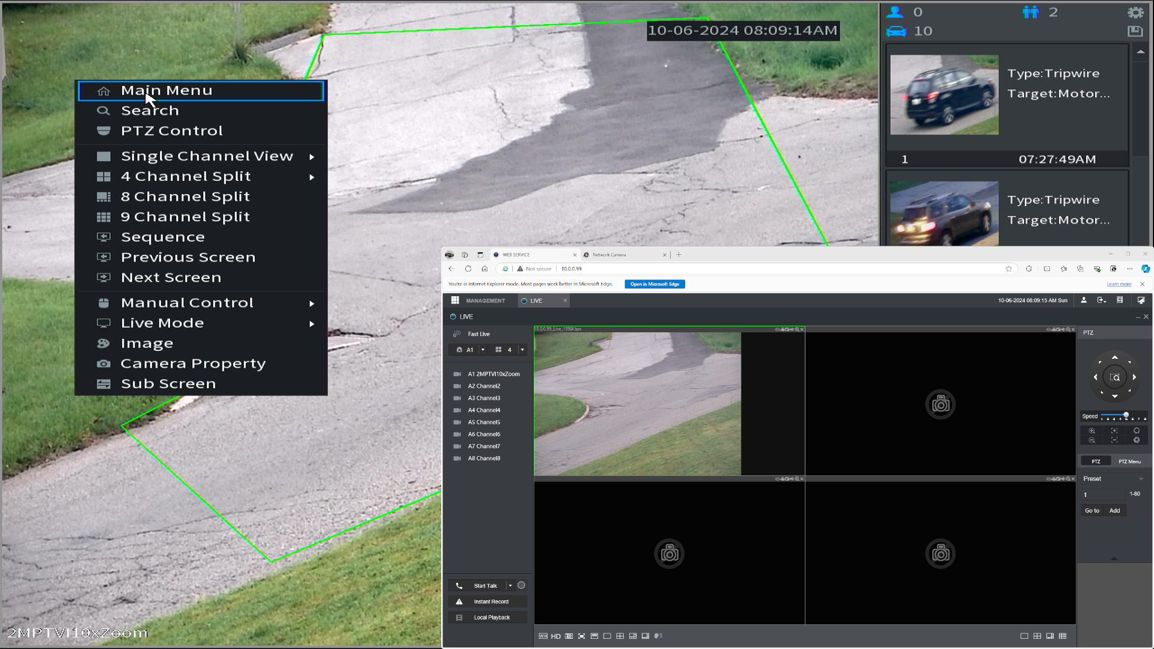The width and height of the screenshot is (1154, 649).
Task: Click the PTZ center positioning icon
Action: (1115, 377)
